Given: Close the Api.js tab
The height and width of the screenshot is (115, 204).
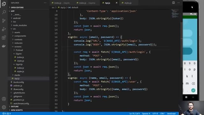Looking at the screenshot, I should [x=116, y=3].
